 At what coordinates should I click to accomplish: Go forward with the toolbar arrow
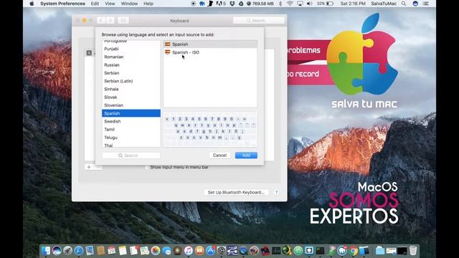coord(110,21)
